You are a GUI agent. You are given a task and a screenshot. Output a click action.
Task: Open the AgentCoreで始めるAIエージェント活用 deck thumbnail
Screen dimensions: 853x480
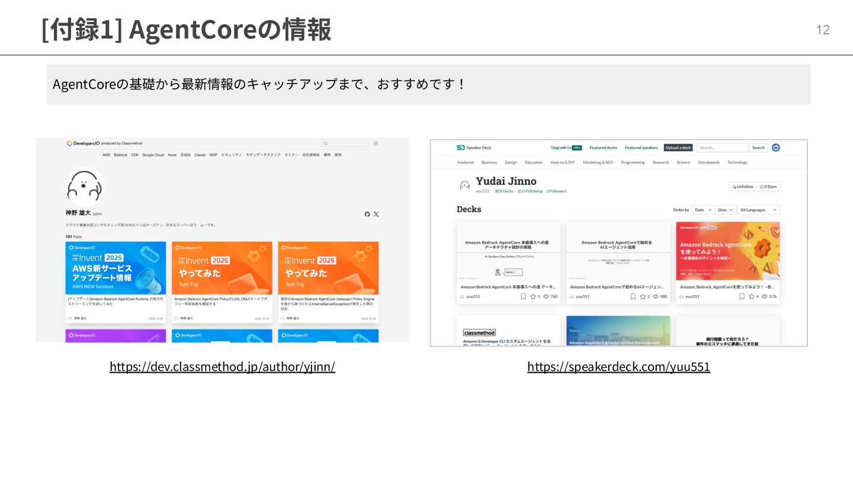pos(618,251)
